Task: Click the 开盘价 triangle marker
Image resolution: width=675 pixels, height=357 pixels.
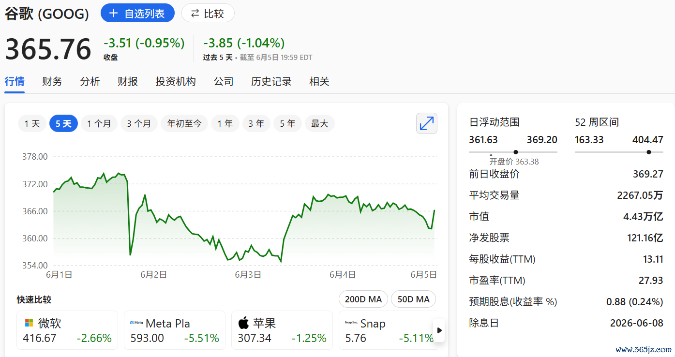Action: [x=491, y=155]
